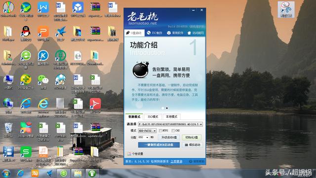Enable the CHS checkbox

[x=173, y=131]
